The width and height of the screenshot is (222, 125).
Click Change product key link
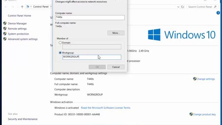pyautogui.click(x=204, y=114)
